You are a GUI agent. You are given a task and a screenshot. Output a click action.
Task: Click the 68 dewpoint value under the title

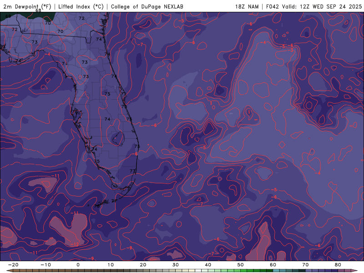point(38,10)
